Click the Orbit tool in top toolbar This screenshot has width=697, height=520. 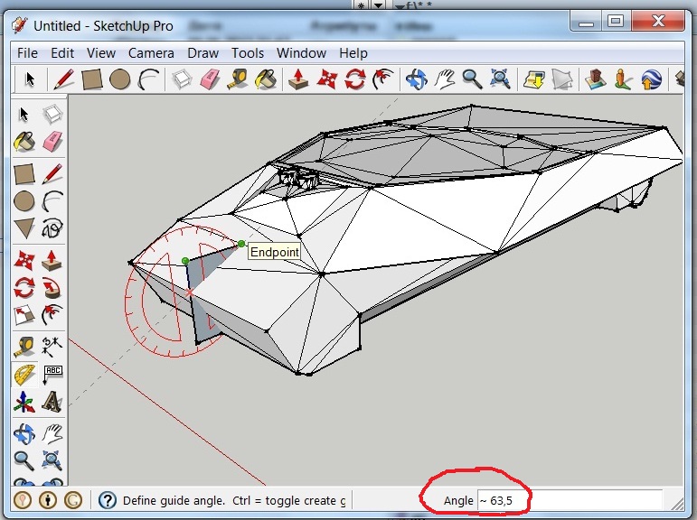[416, 79]
